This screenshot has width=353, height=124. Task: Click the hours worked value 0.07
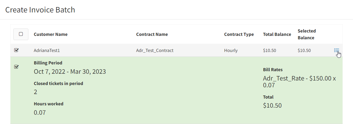[x=40, y=112]
